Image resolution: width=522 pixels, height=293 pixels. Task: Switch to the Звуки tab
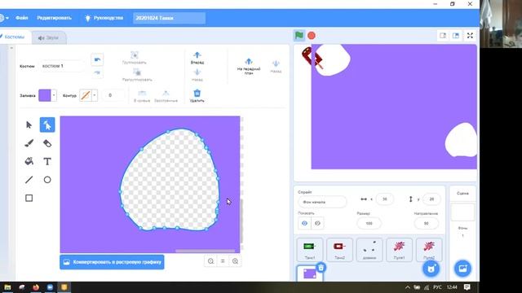[49, 38]
